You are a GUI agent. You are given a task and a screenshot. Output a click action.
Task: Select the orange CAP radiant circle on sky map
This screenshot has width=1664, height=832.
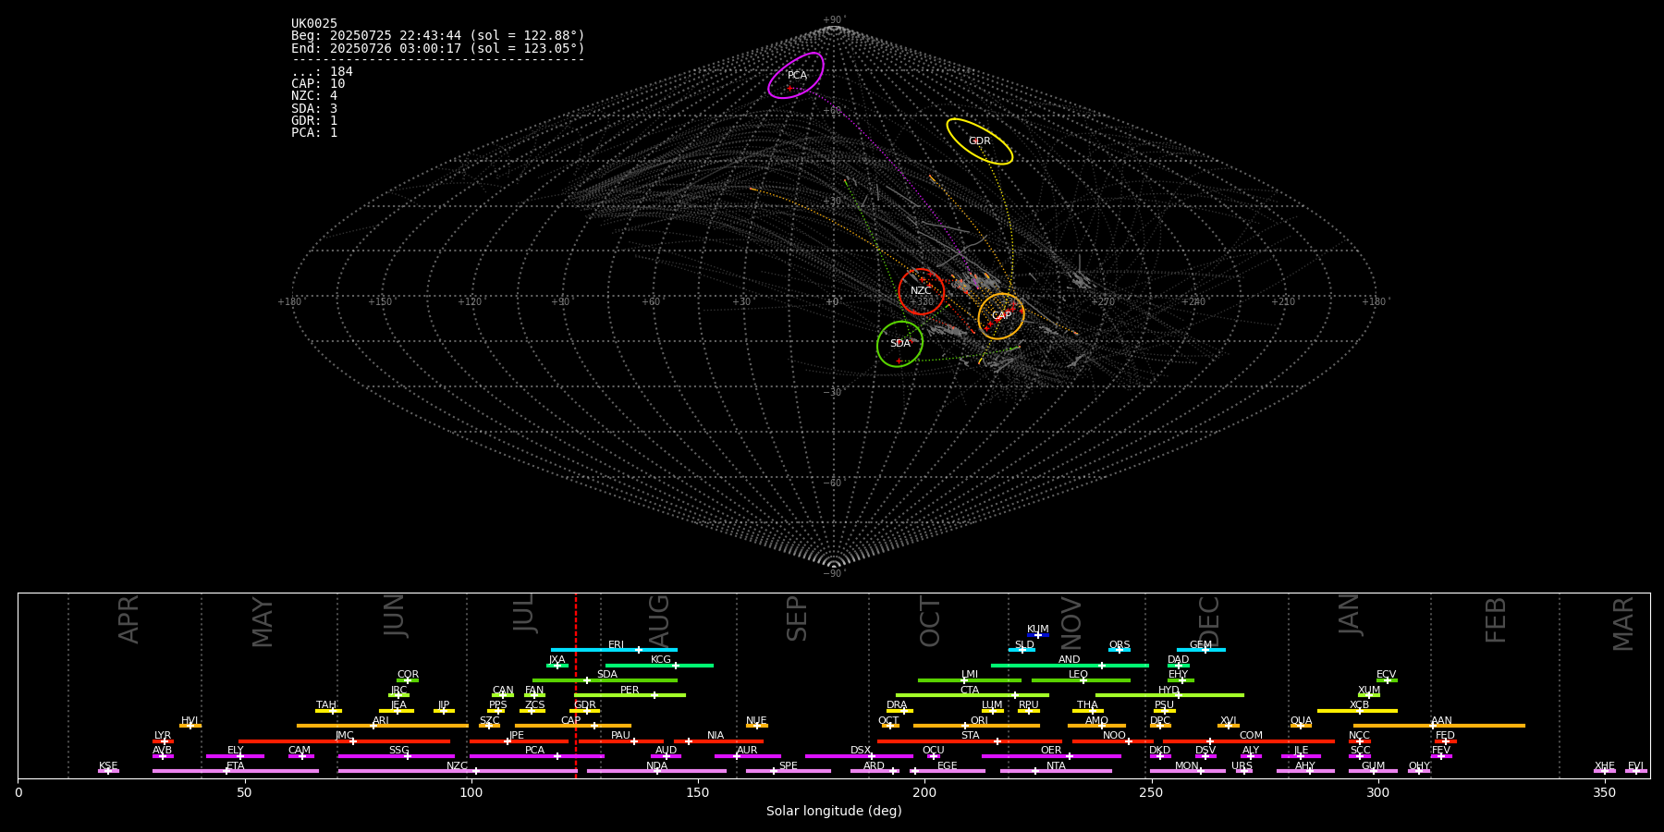pos(1001,316)
